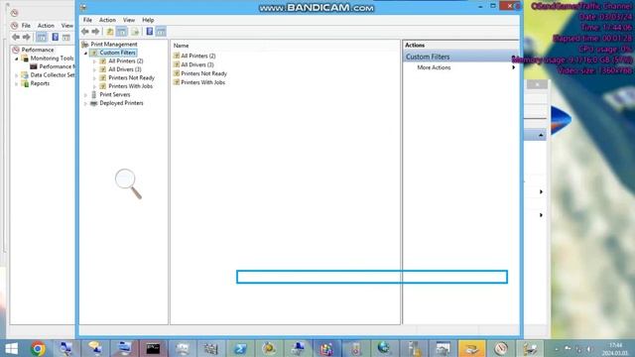This screenshot has width=635, height=357.
Task: Select All Printers (2) in the list pane
Action: [x=198, y=56]
